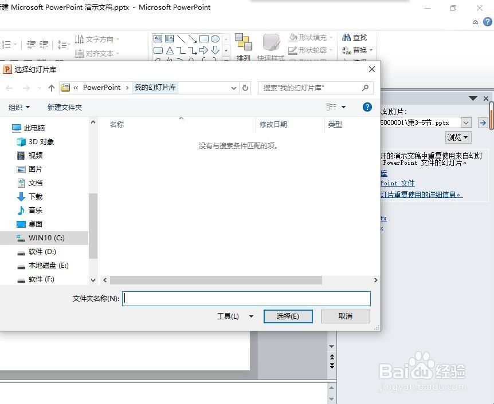Click Select (选择(E)) button
The width and height of the screenshot is (494, 404).
(288, 316)
